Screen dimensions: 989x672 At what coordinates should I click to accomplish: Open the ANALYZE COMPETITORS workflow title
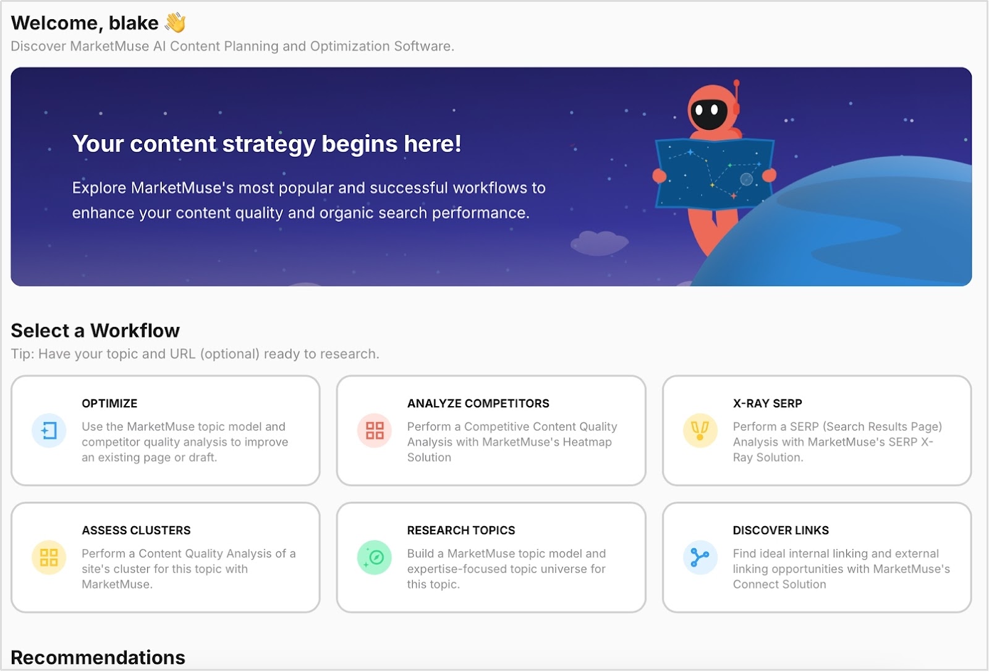click(x=478, y=403)
